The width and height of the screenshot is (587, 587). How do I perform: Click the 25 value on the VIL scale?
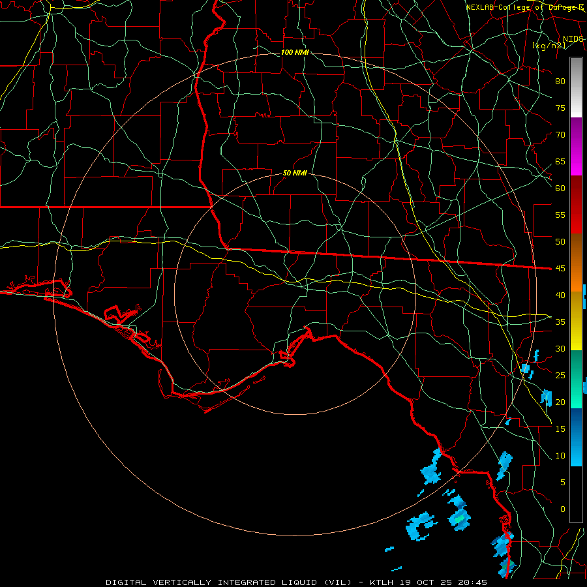(x=560, y=376)
